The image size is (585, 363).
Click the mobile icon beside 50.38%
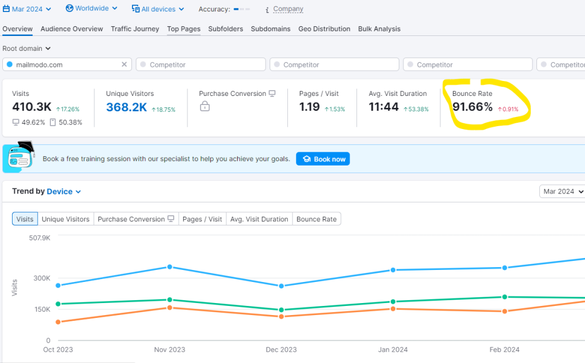pos(53,122)
